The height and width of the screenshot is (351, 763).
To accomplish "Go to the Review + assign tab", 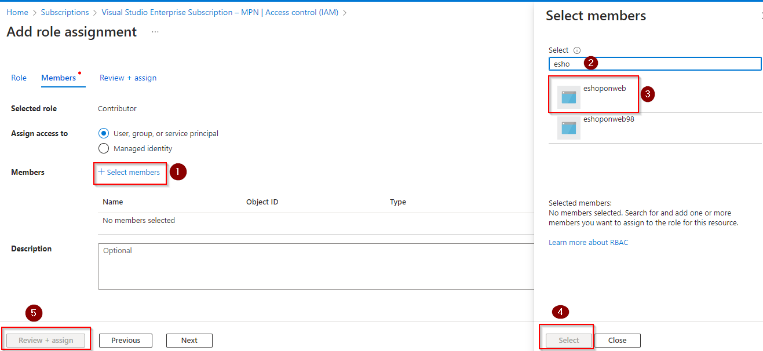I will [128, 78].
